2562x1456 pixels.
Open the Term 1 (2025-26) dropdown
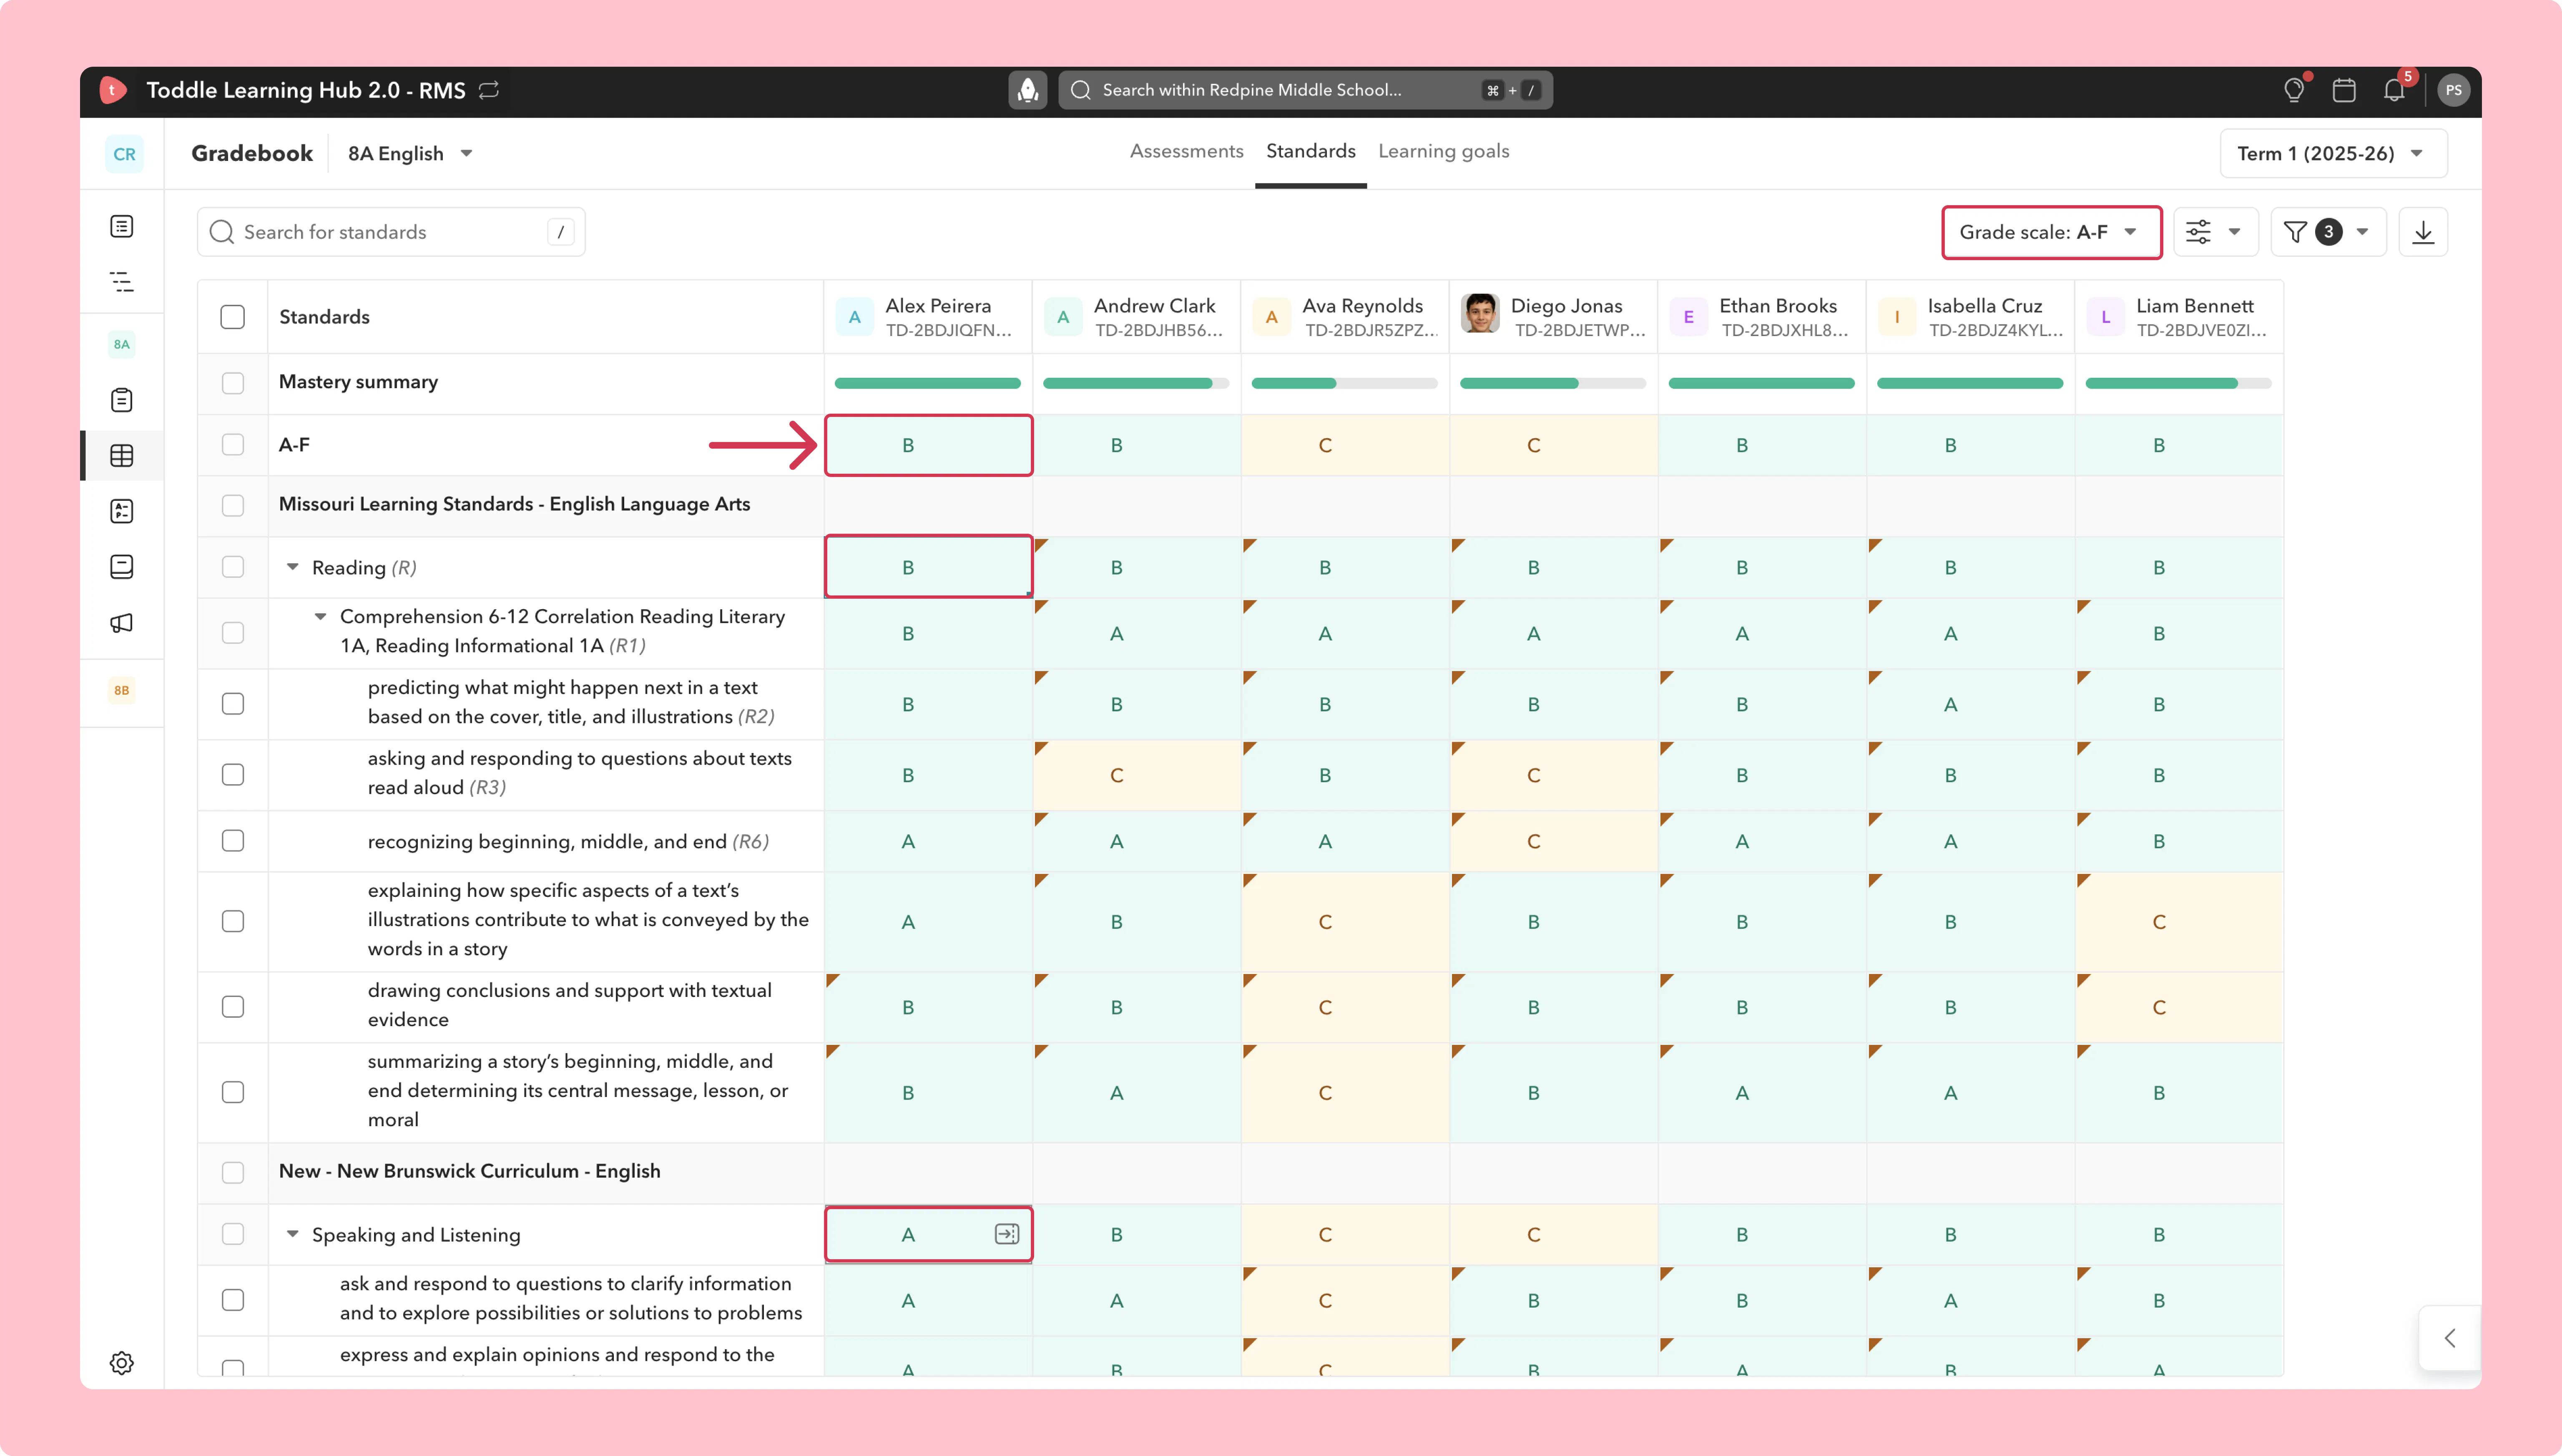2333,154
